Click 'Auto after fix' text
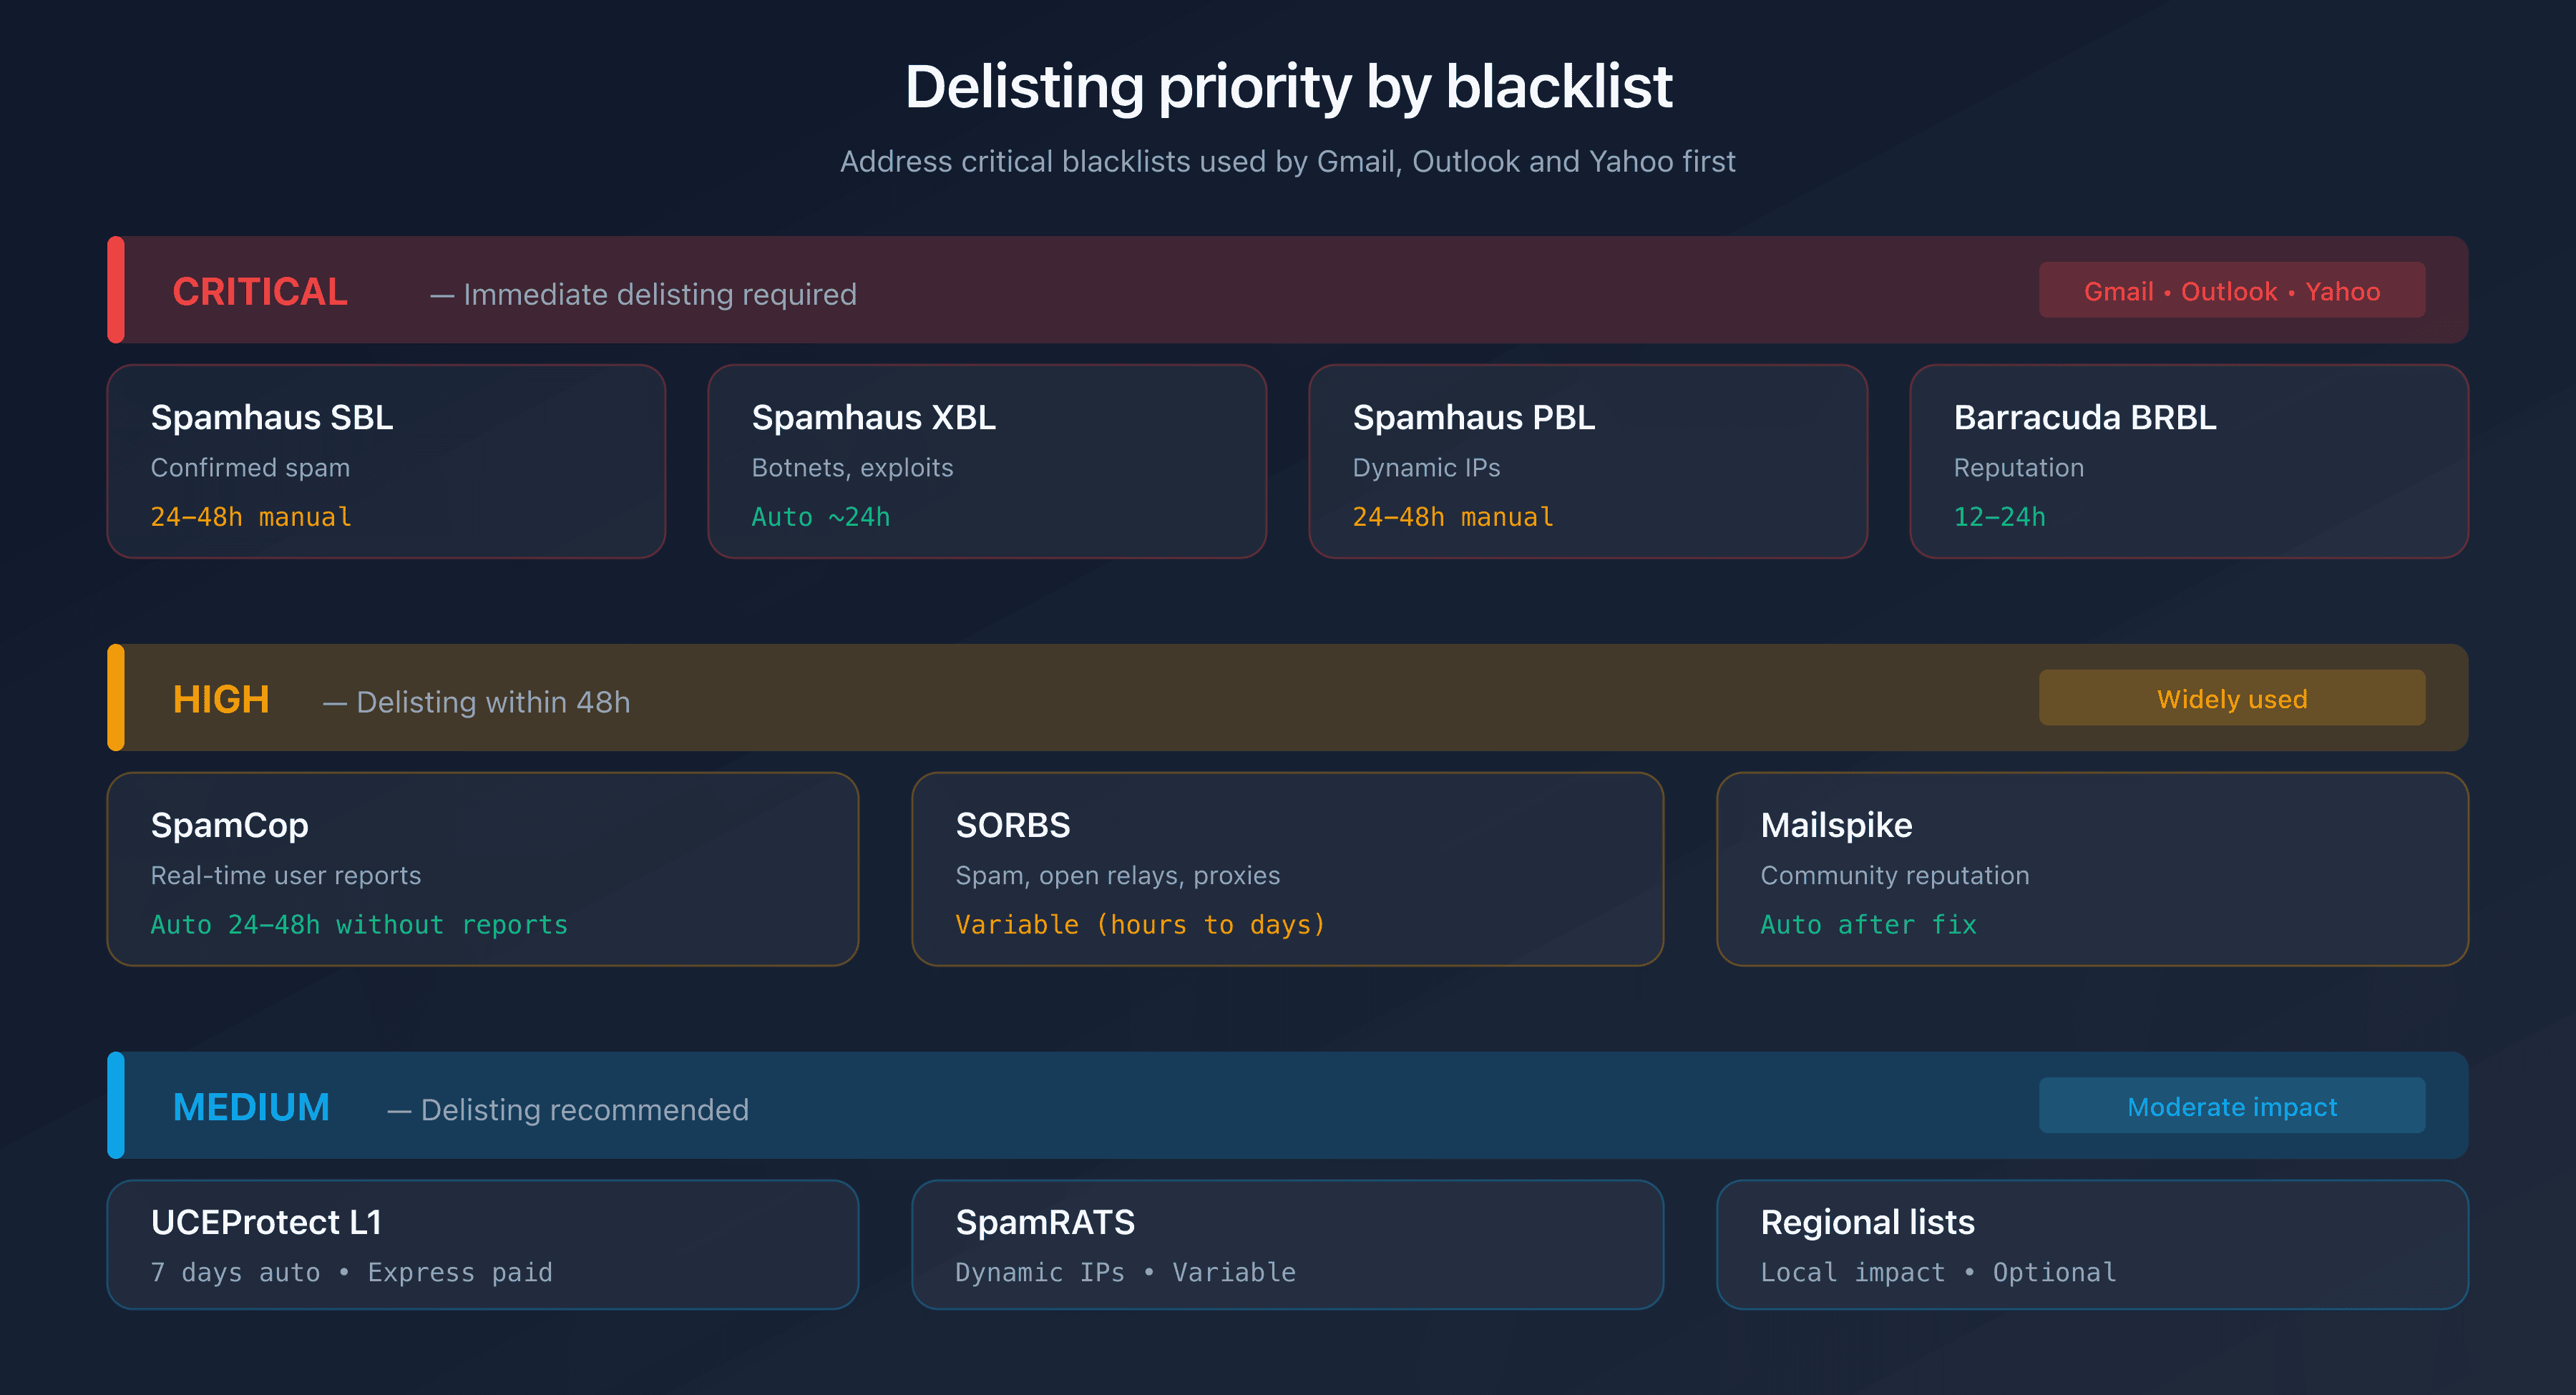This screenshot has height=1395, width=2576. [1868, 925]
